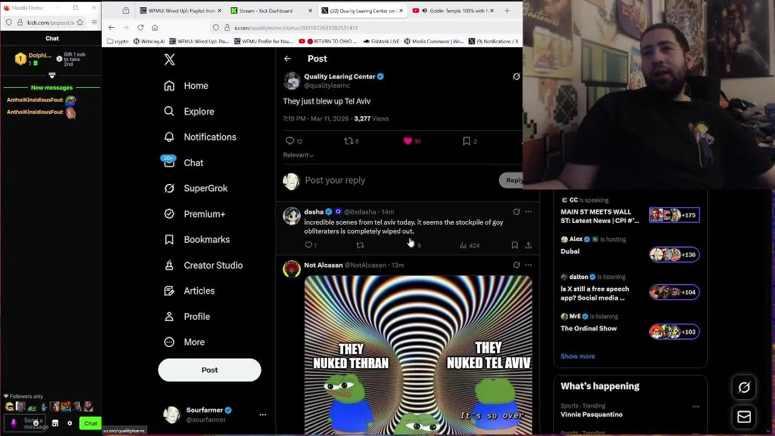Screen dimensions: 775x436
Task: Open floating Grok button
Action: pyautogui.click(x=744, y=388)
